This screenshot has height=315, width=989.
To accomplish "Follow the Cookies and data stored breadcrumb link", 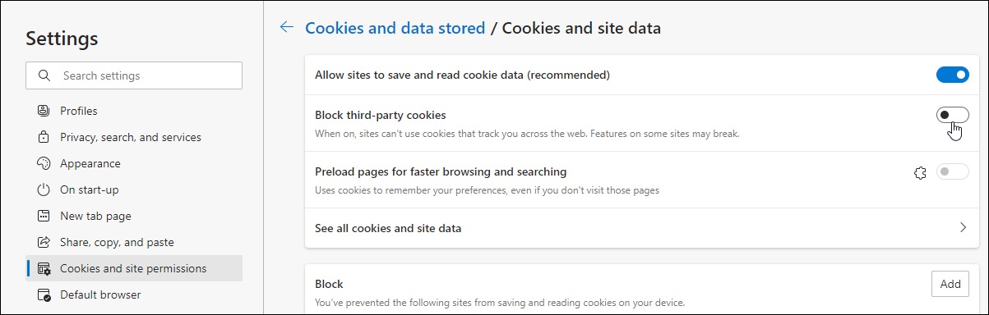I will click(395, 28).
